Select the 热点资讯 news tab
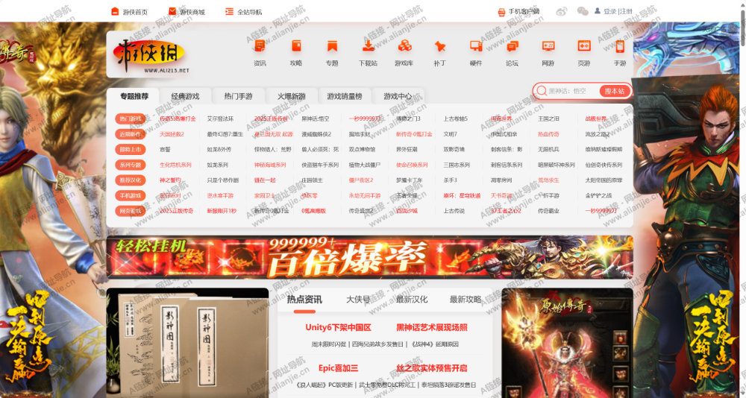The height and width of the screenshot is (398, 746). [304, 300]
